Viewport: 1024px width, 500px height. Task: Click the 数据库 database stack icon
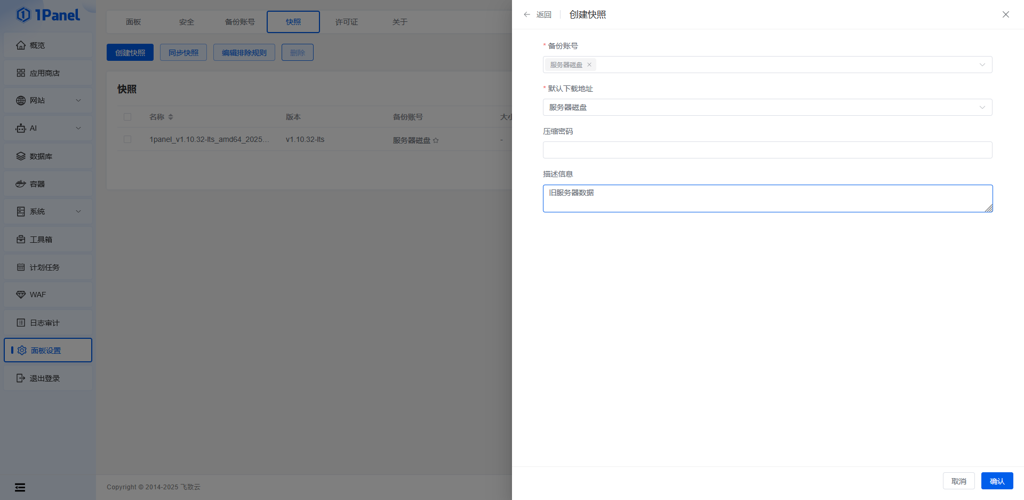point(21,156)
